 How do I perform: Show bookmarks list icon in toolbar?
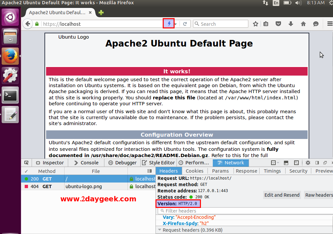tap(266, 24)
